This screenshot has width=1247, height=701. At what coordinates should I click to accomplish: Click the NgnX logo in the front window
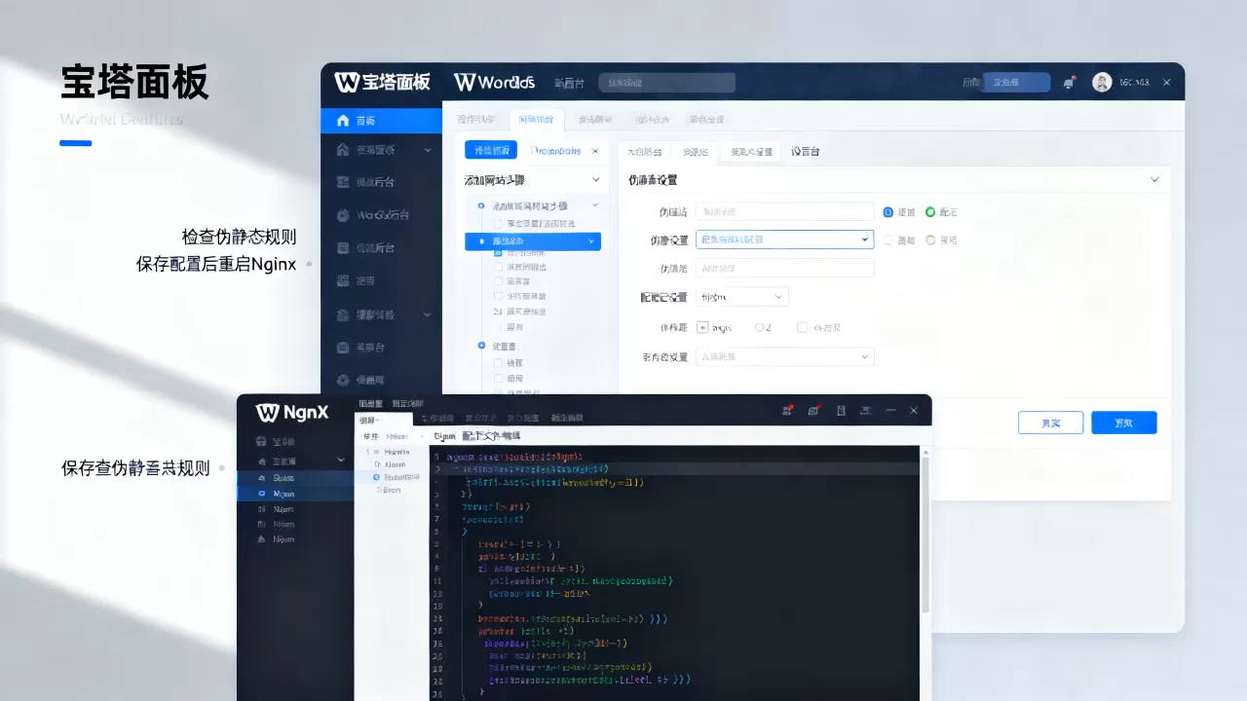point(292,412)
